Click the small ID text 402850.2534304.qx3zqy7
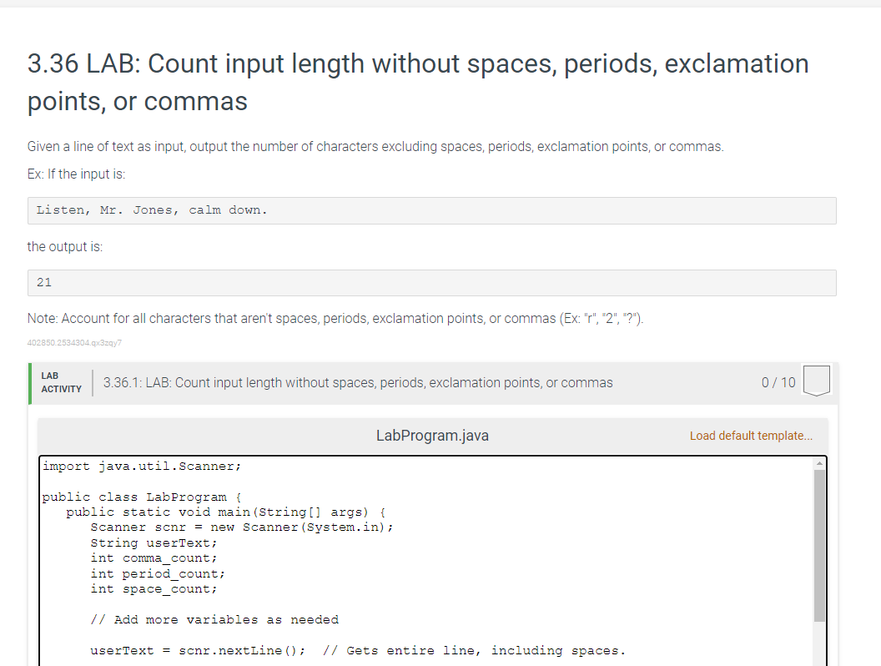The image size is (881, 666). coord(74,342)
